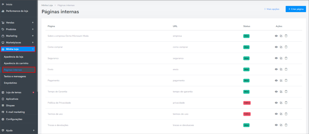View the Seguranca page via eye icon
This screenshot has width=309, height=134.
tap(276, 58)
